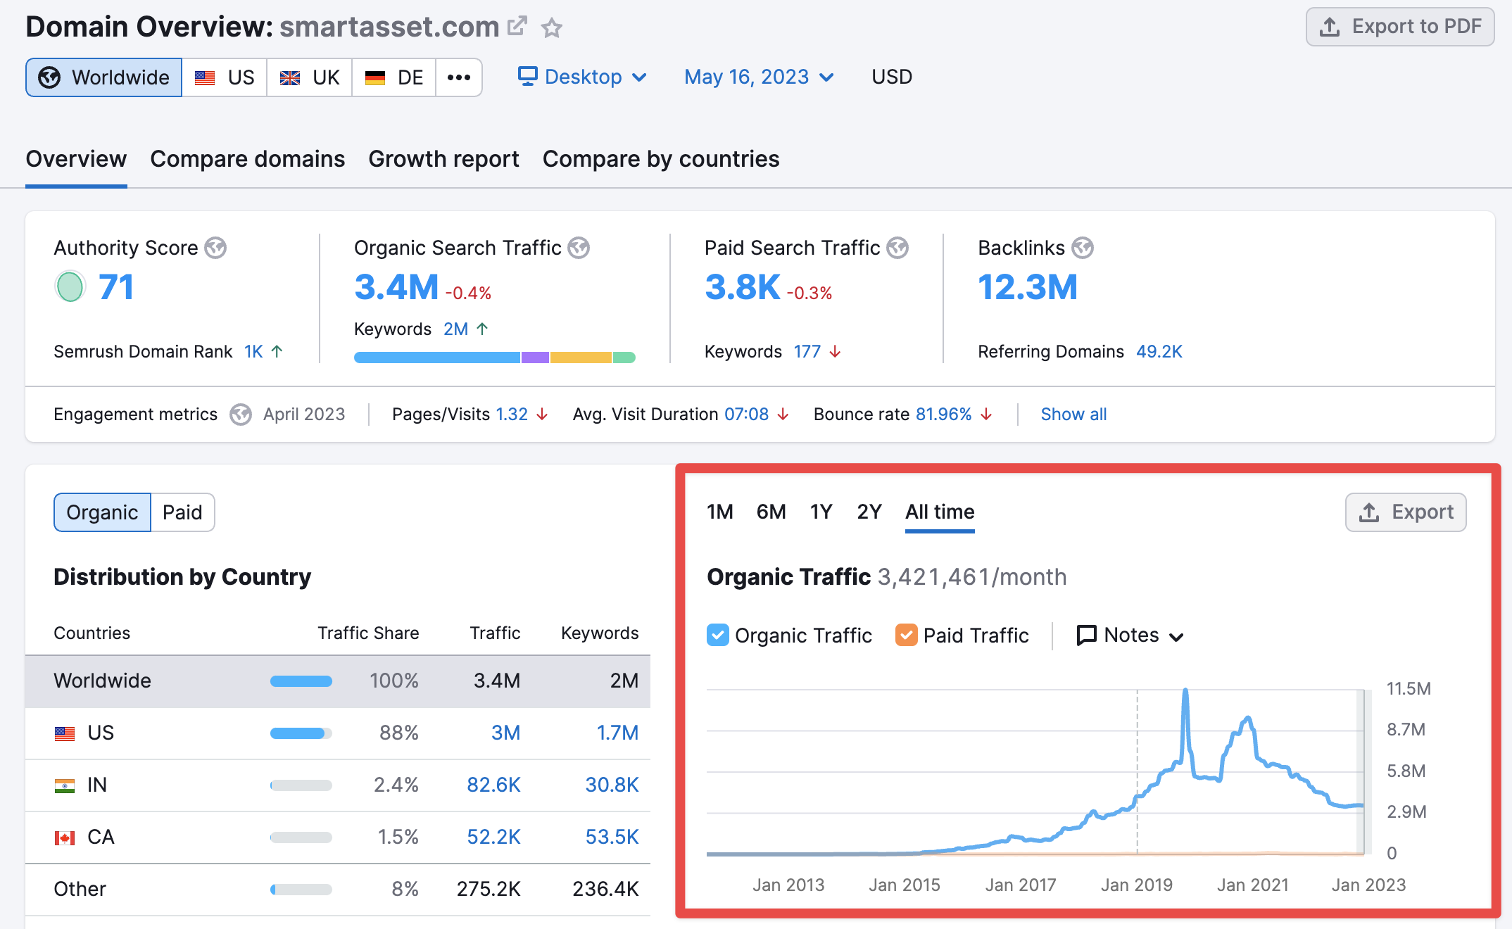Click the Worldwide traffic share bar
The height and width of the screenshot is (929, 1512).
301,681
